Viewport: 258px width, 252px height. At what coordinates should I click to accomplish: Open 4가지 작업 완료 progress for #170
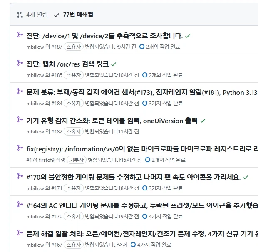(162, 216)
